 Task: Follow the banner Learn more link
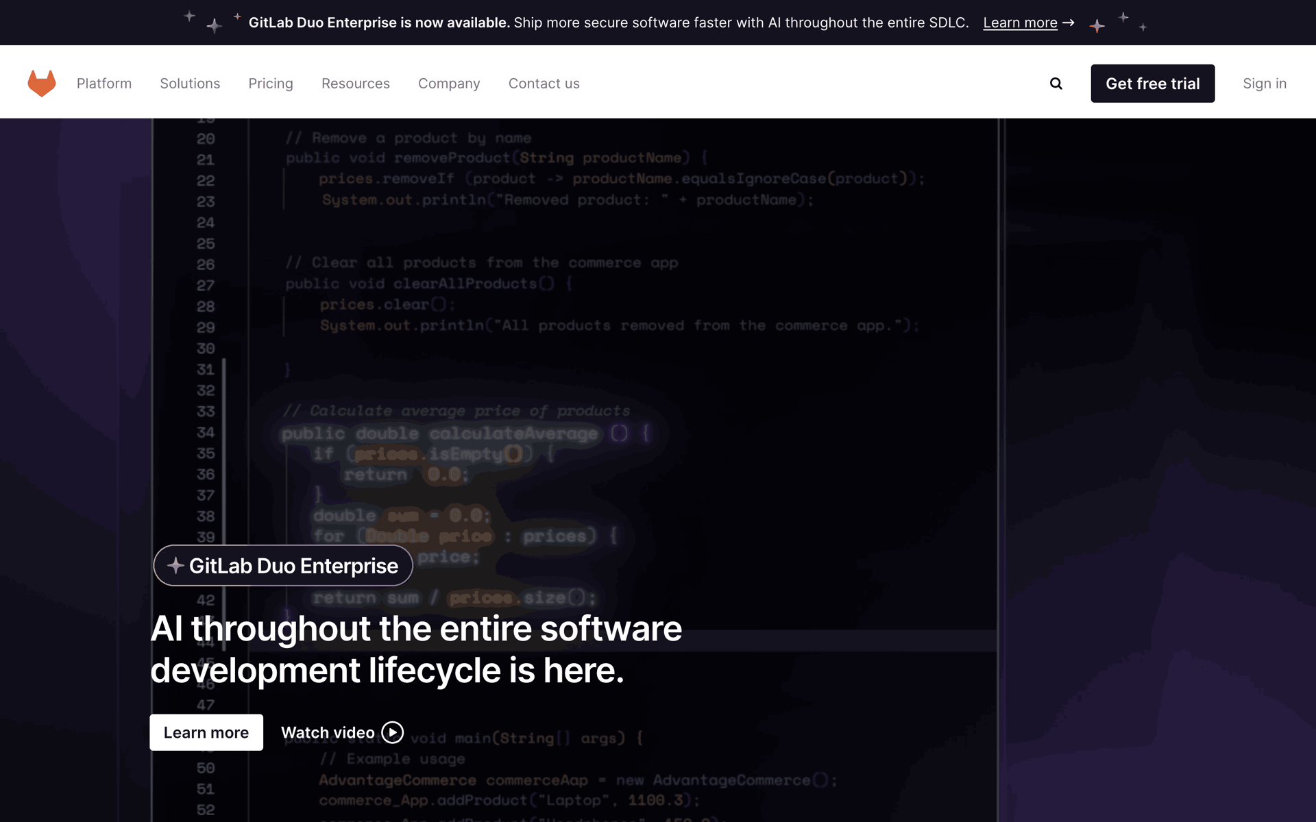[1020, 23]
